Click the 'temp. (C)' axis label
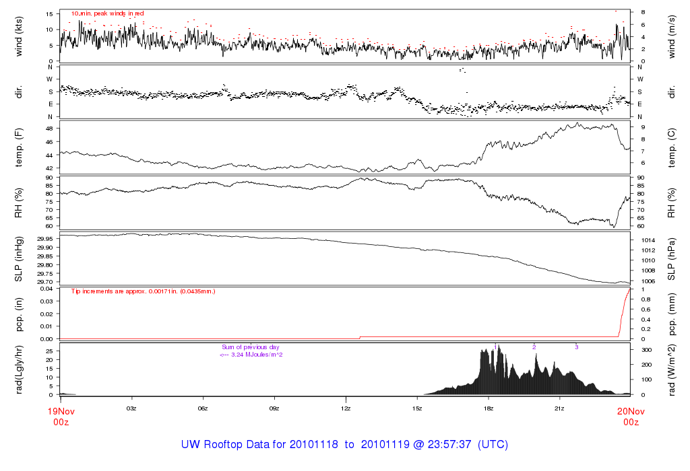The height and width of the screenshot is (471, 690). point(672,147)
